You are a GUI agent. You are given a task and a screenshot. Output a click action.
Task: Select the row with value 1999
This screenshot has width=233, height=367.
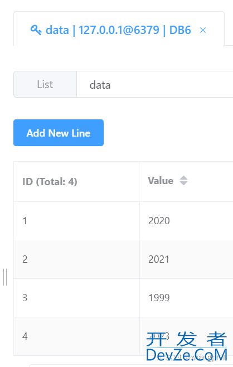coord(123,298)
